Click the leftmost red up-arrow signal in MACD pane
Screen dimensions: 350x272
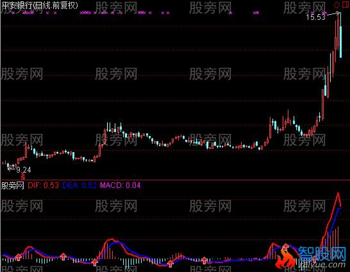pyautogui.click(x=19, y=257)
